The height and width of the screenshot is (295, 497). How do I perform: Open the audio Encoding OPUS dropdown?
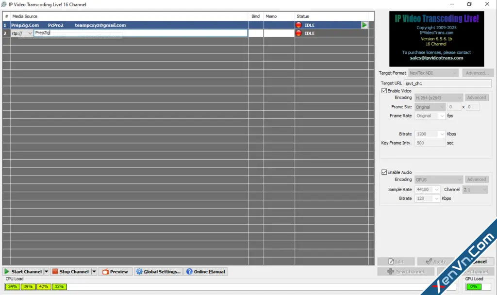click(x=439, y=180)
